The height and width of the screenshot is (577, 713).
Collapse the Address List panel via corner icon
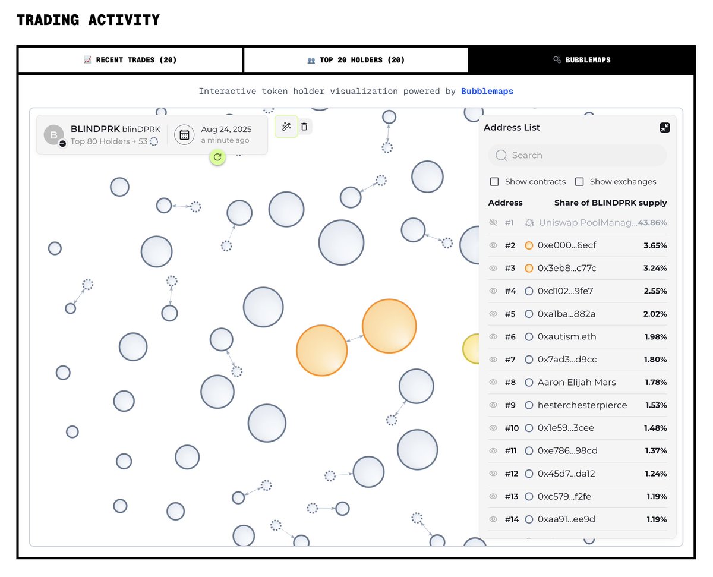[x=665, y=127]
